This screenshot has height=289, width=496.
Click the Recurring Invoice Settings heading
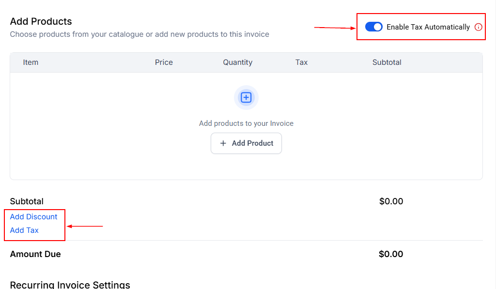[70, 285]
